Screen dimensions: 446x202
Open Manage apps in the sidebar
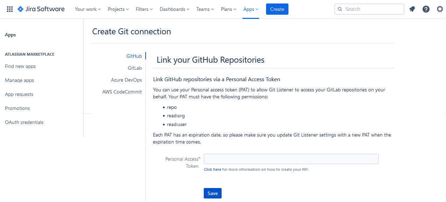[x=20, y=80]
